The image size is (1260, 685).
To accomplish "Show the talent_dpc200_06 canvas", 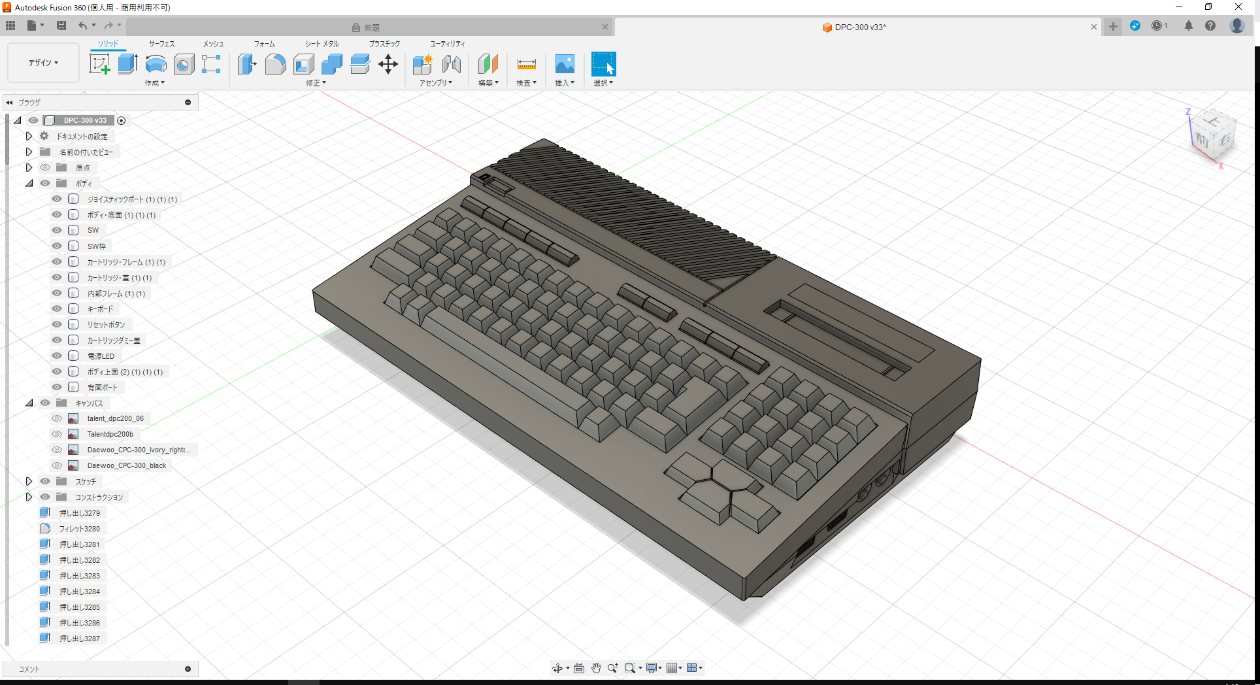I will pyautogui.click(x=56, y=418).
